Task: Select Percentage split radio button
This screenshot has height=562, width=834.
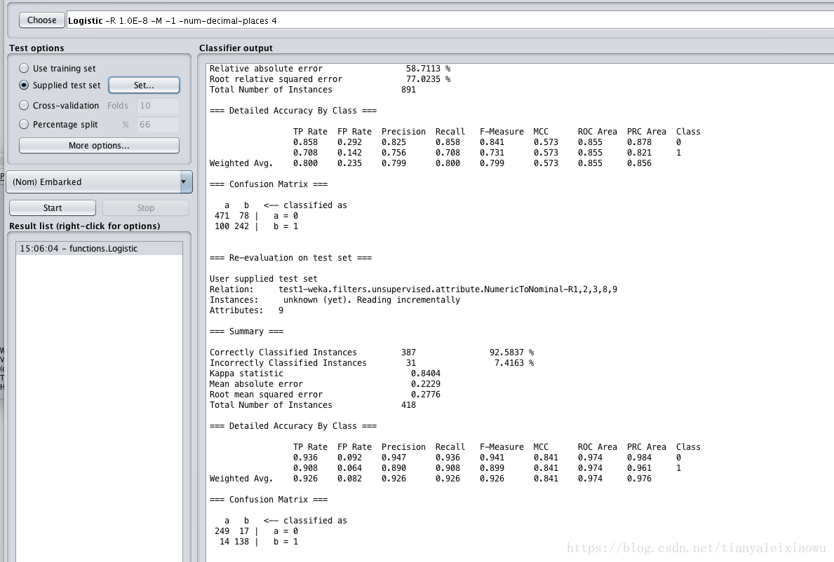Action: (24, 124)
